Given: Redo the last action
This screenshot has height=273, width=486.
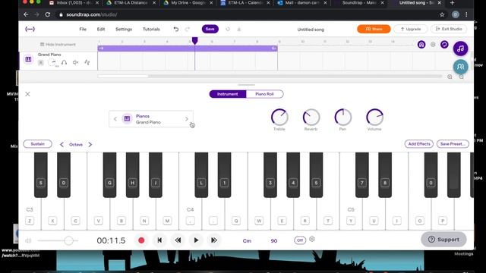Looking at the screenshot, I should coord(188,29).
